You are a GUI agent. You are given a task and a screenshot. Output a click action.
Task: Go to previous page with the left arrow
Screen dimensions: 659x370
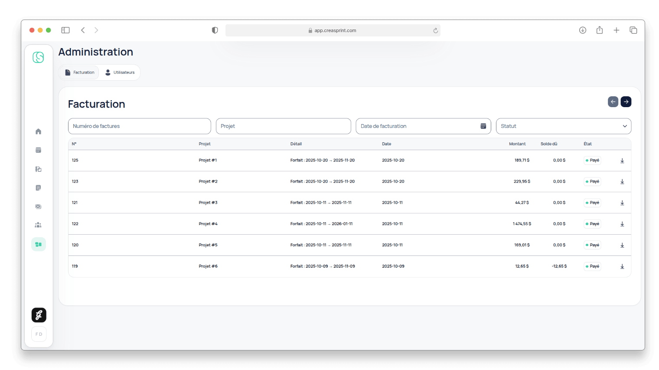[x=613, y=102]
